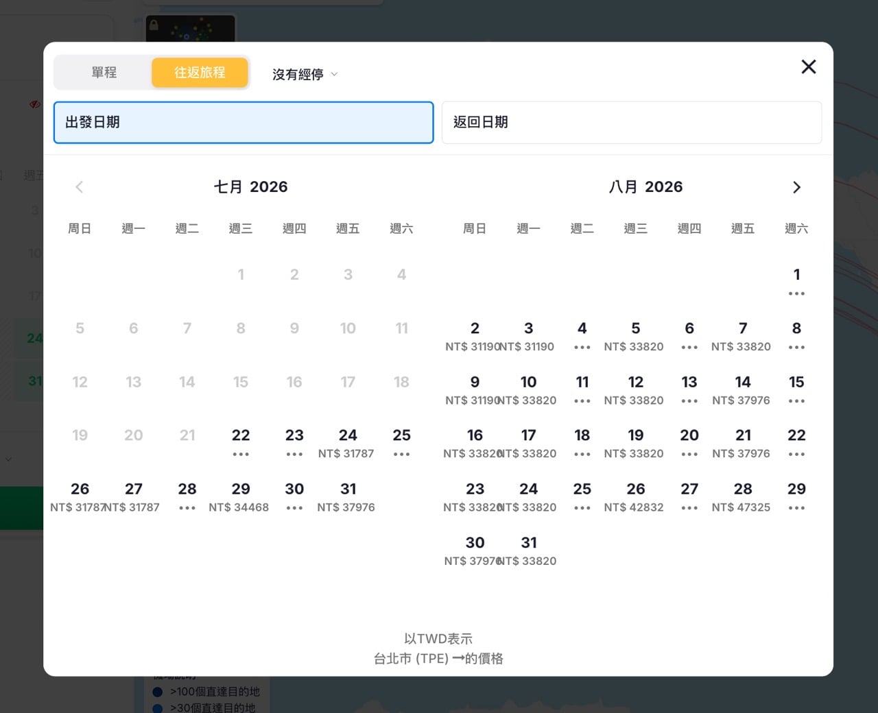The height and width of the screenshot is (713, 878).
Task: Choose August 9 in the calendar
Action: tap(475, 389)
